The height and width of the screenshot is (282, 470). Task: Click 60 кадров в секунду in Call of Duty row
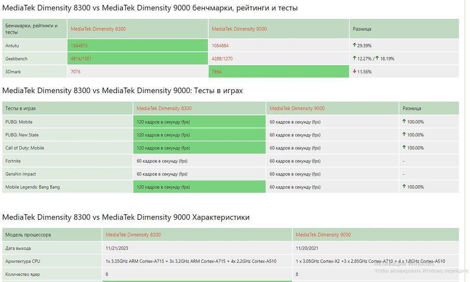click(x=295, y=148)
